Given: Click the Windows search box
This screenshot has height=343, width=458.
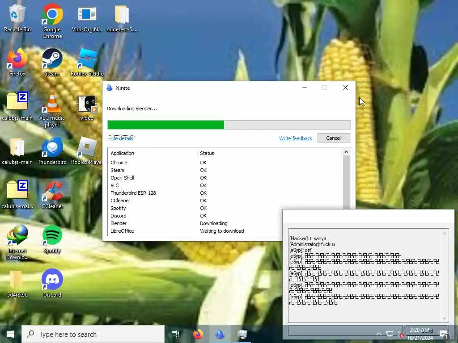Looking at the screenshot, I should [x=93, y=334].
